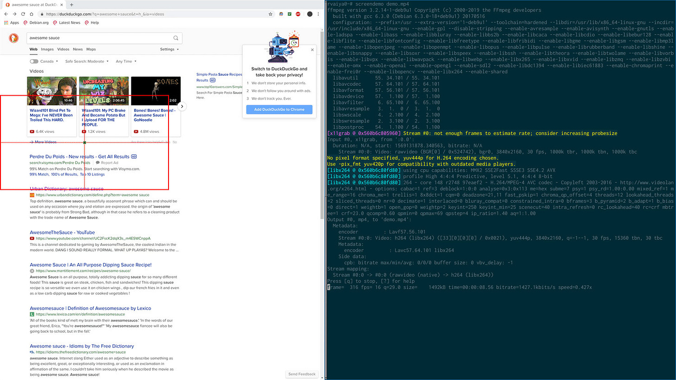Open a new browser tab with plus
The width and height of the screenshot is (676, 380).
point(71,4)
